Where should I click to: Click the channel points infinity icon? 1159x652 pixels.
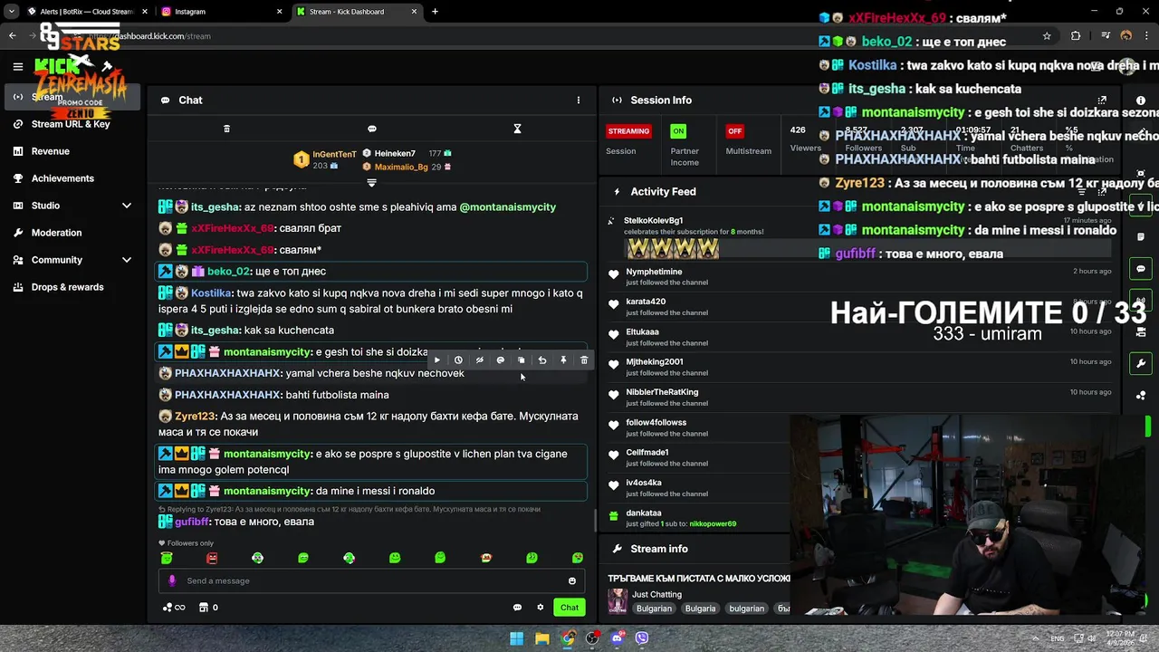point(174,608)
